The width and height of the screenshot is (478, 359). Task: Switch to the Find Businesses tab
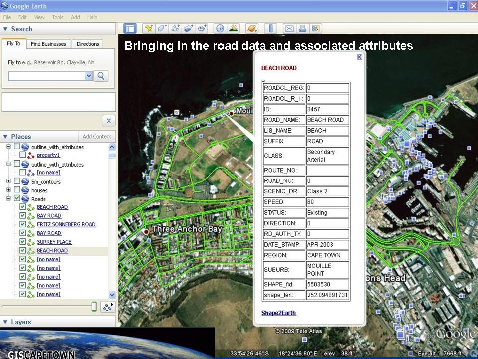48,44
